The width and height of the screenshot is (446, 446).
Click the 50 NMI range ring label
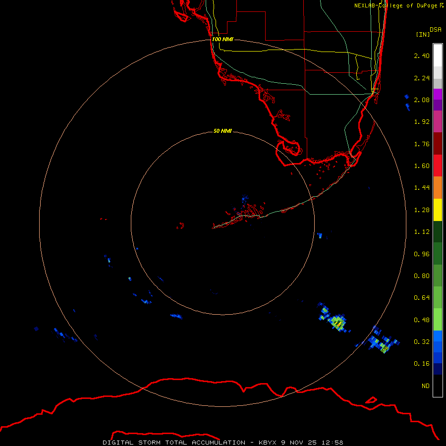click(223, 131)
